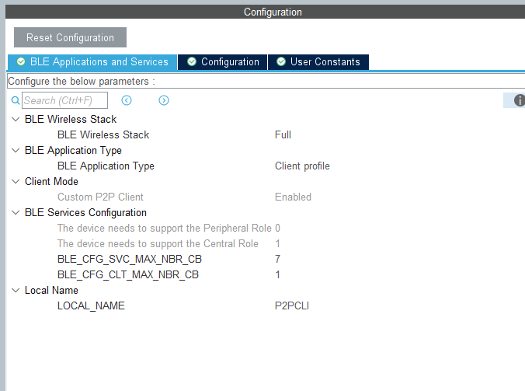Viewport: 525px width, 391px height.
Task: Go to next search result arrow
Action: (x=164, y=100)
